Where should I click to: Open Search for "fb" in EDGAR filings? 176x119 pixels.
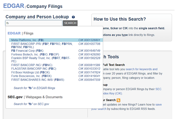click(x=34, y=88)
